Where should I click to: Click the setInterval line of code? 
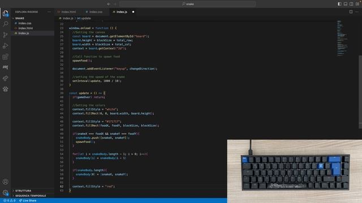pyautogui.click(x=97, y=81)
